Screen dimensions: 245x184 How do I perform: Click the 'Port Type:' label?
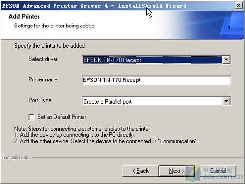click(x=40, y=100)
